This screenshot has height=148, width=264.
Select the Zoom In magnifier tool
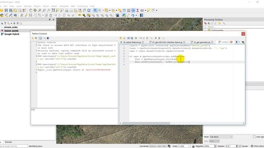click(40, 10)
